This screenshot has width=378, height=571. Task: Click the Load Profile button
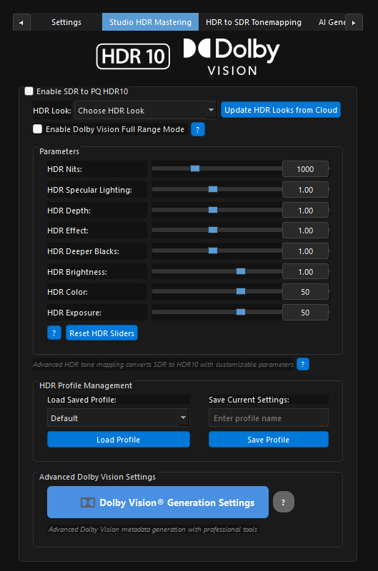[119, 440]
